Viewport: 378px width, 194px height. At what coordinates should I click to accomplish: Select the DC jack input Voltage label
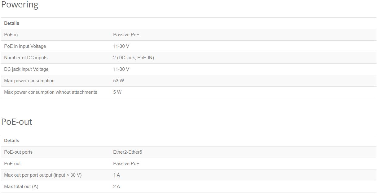(x=26, y=69)
